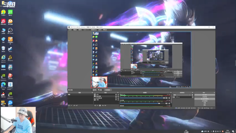Open OBS Studio desktop shortcut
The image size is (236, 133).
(x=10, y=31)
